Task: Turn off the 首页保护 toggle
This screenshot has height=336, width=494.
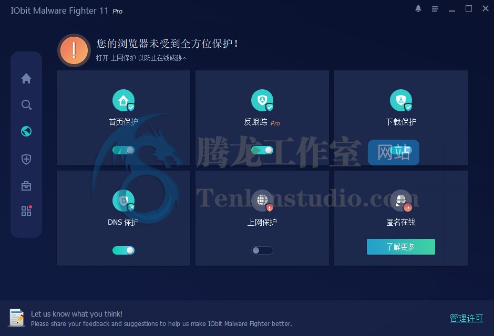Action: [124, 150]
